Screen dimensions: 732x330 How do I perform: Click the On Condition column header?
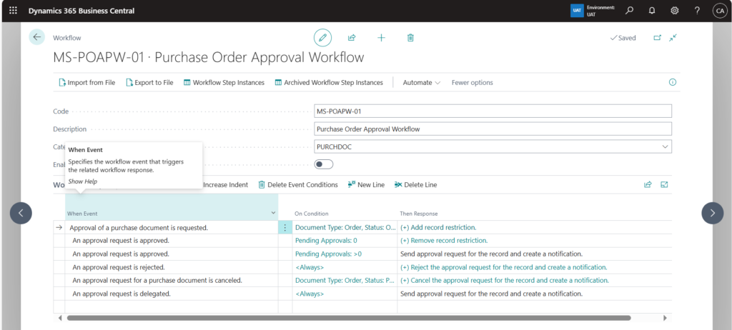312,214
